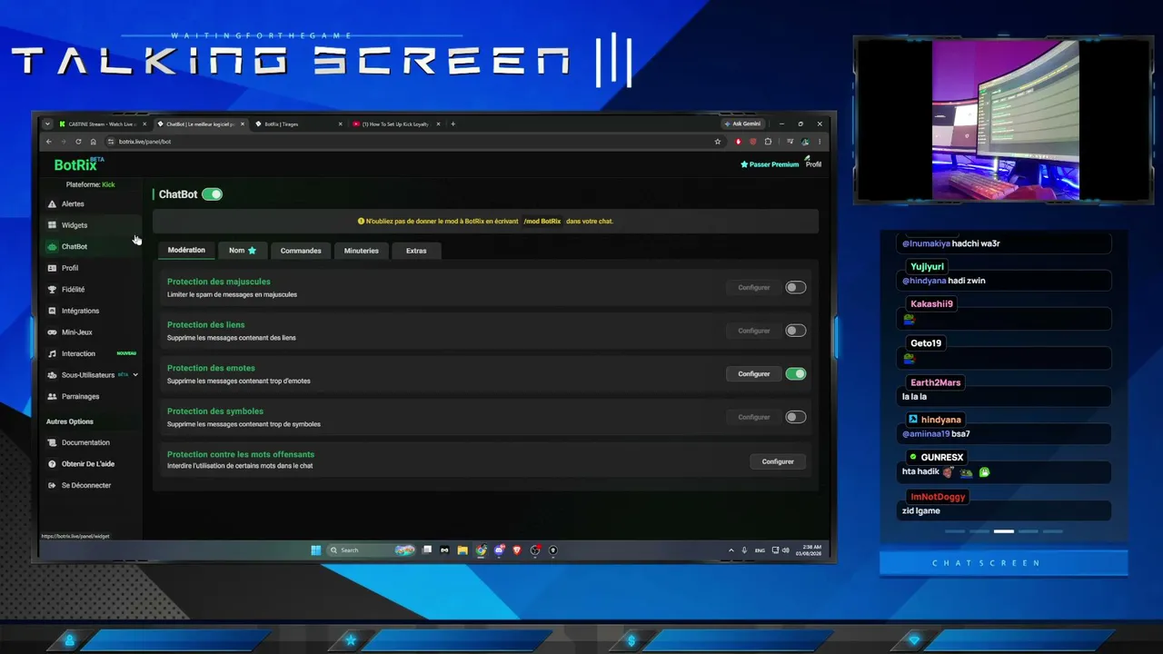The image size is (1163, 654).
Task: Enable Protection des liens toggle
Action: coord(795,331)
